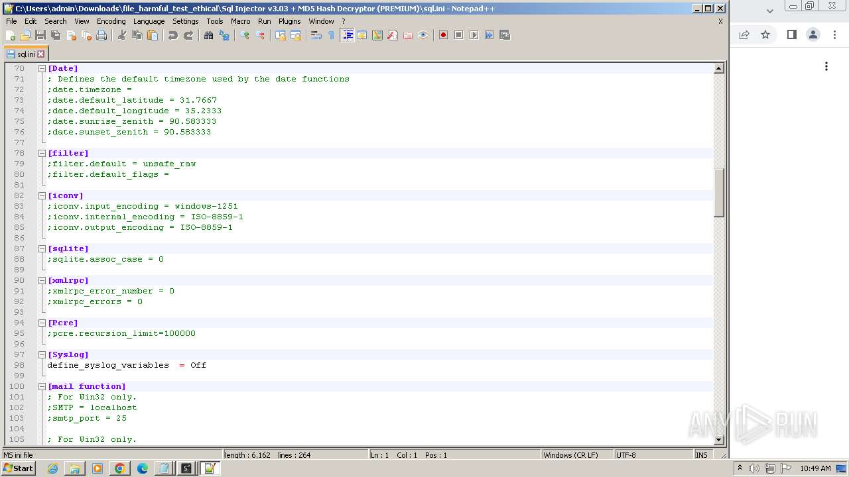
Task: Click the Paste toolbar icon
Action: (153, 35)
